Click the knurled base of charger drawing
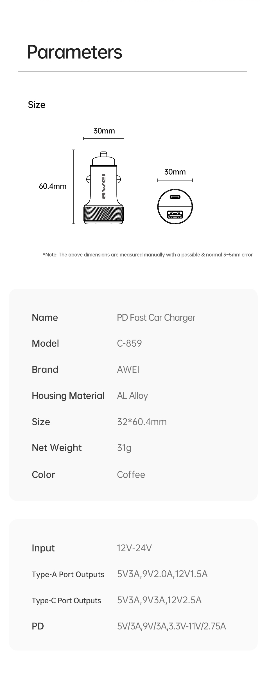This screenshot has height=682, width=267. tap(103, 215)
